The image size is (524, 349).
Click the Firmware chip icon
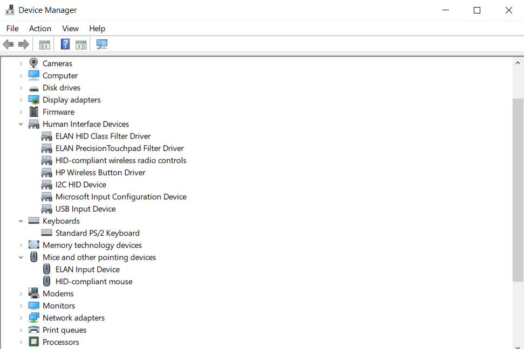(x=34, y=112)
